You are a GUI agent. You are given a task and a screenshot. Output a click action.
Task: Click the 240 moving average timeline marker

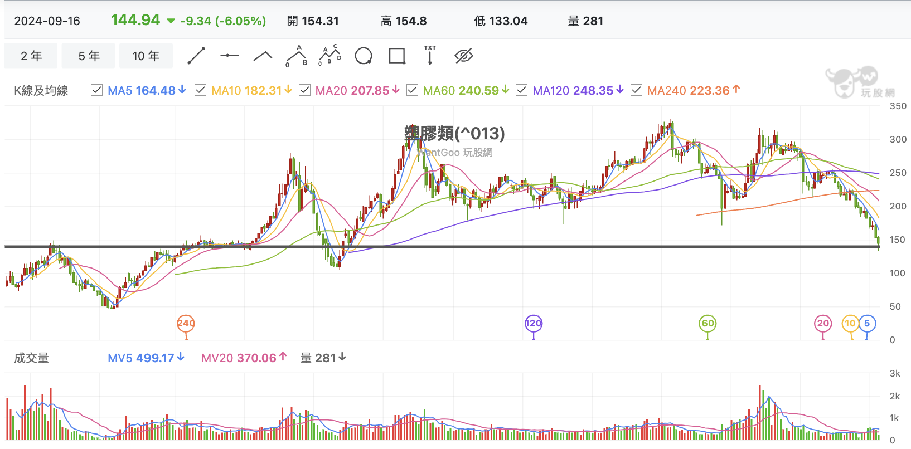[186, 323]
